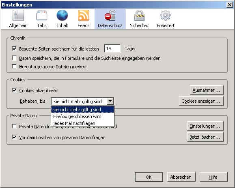Collapse the Behalten bis dropdown arrow
The width and height of the screenshot is (235, 188).
click(110, 101)
